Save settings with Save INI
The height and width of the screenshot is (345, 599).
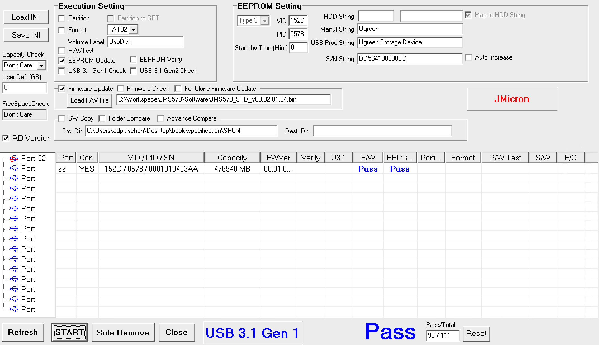pos(26,35)
